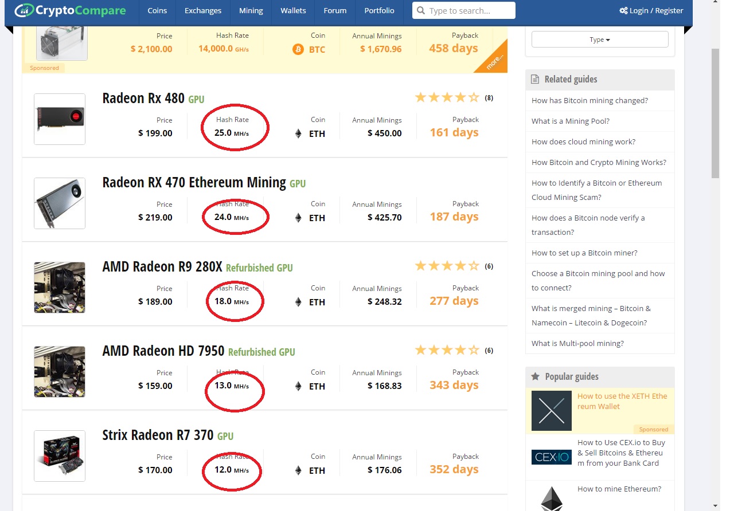Click the AMD Radeon HD 7950 star rating

447,350
